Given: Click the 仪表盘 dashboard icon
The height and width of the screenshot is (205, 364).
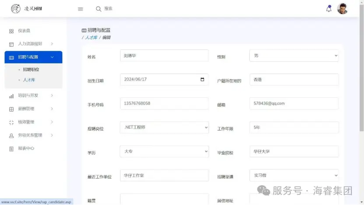Looking at the screenshot, I should [11, 31].
